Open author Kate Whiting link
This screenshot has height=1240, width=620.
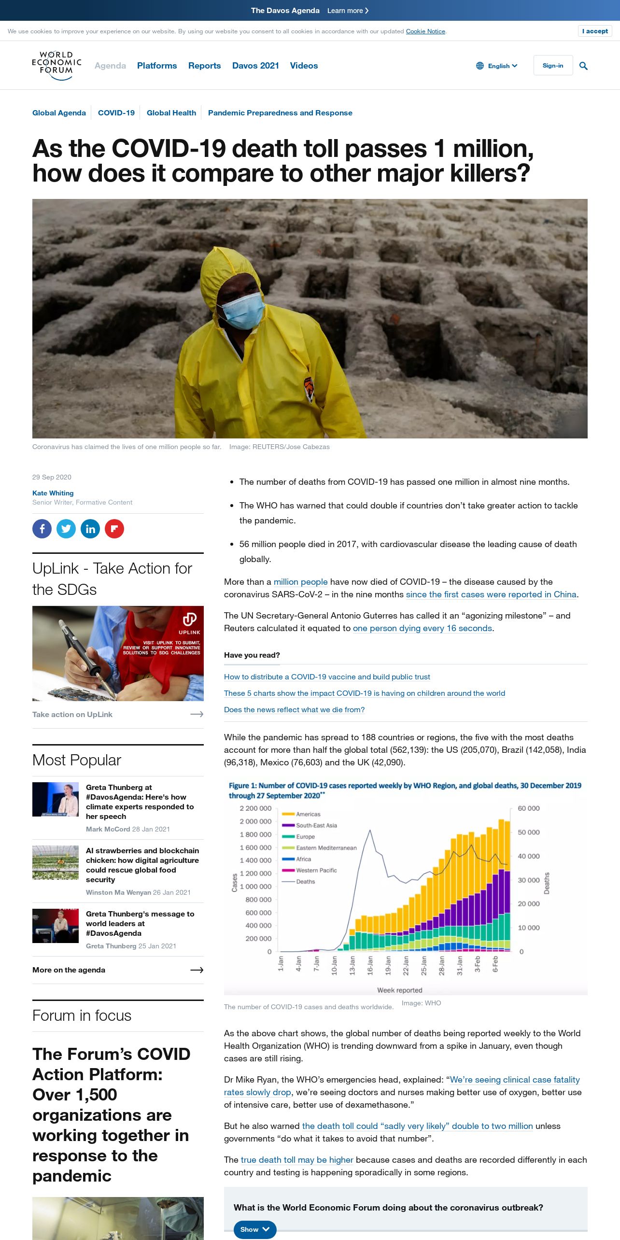click(53, 493)
